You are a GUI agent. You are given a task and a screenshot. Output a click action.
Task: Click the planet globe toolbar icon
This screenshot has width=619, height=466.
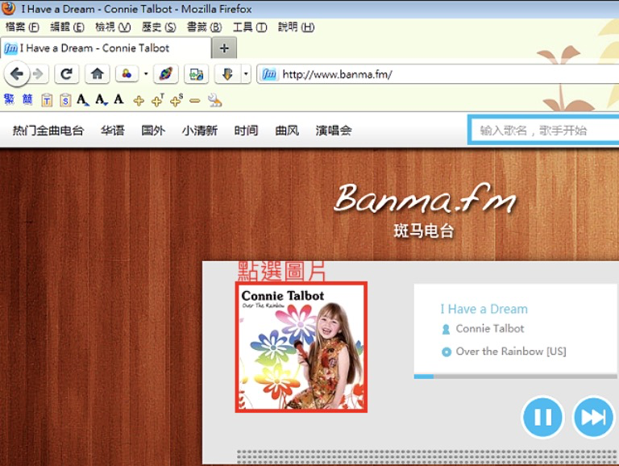pos(166,74)
